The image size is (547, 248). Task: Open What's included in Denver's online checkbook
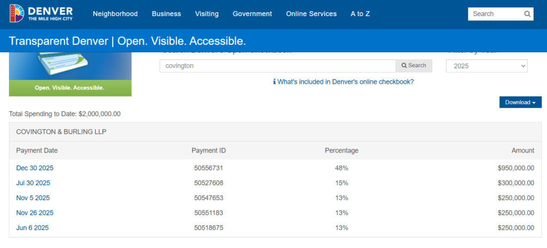[346, 82]
